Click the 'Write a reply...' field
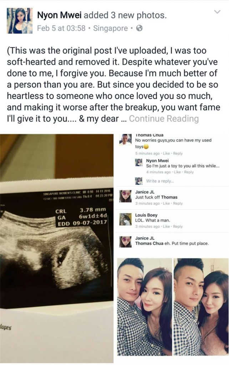This screenshot has width=229, height=365. [x=160, y=181]
